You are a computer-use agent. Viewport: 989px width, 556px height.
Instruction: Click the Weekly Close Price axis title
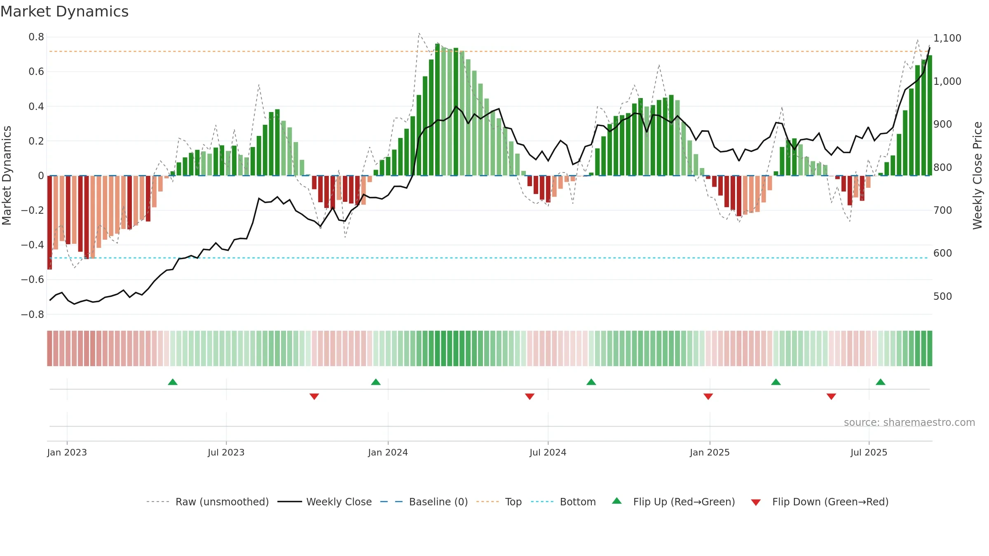977,176
